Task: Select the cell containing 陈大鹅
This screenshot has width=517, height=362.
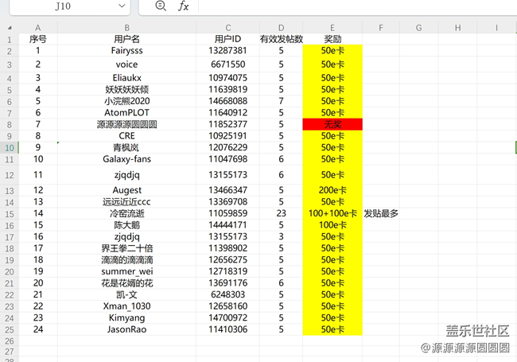Action: [x=126, y=225]
